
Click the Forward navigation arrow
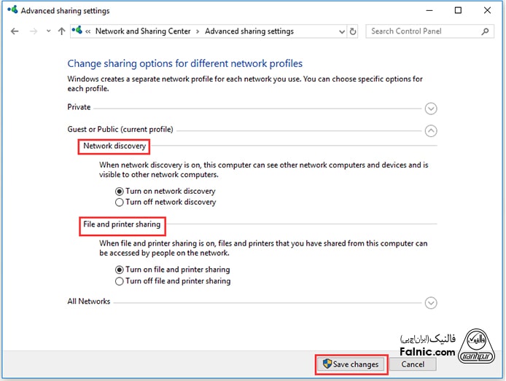click(33, 31)
